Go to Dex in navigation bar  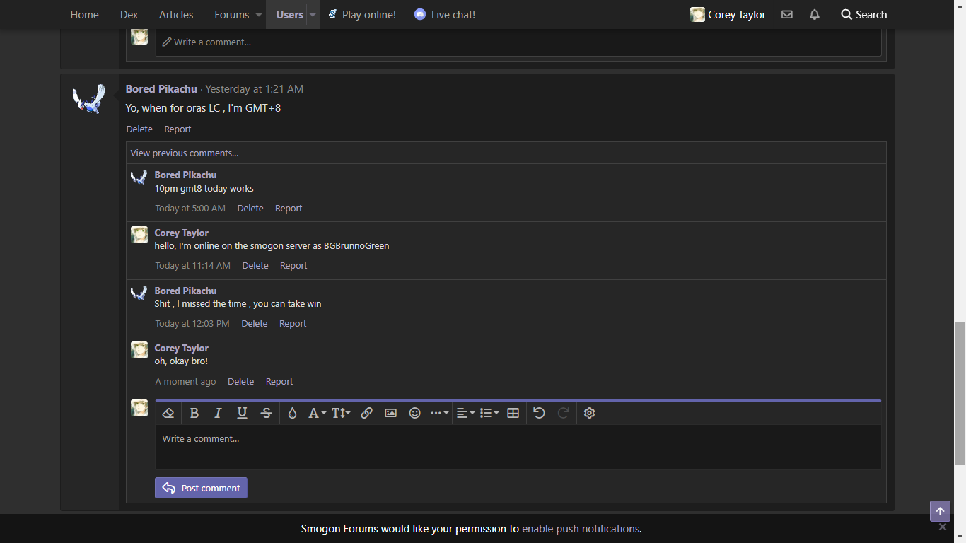point(129,14)
